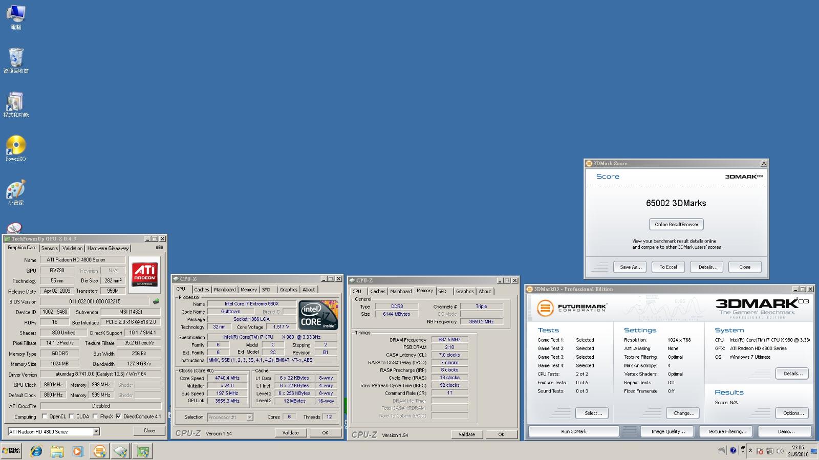Open the Hardware Giveaway tab in GPU-Z
819x460 pixels.
(x=108, y=248)
